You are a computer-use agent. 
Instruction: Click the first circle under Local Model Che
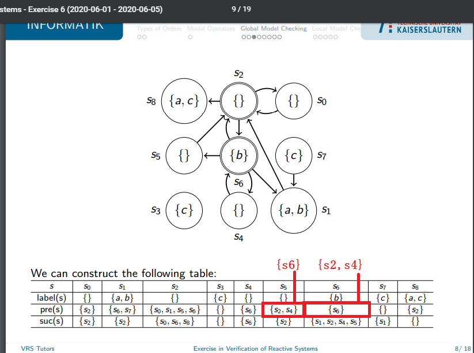(315, 37)
